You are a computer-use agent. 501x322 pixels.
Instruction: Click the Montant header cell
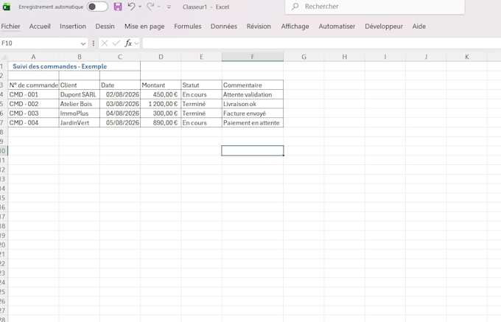[x=161, y=85]
